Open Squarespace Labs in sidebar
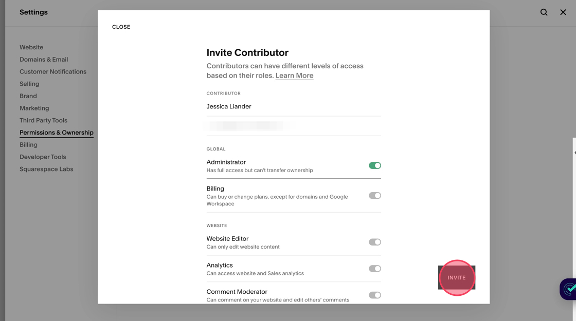Viewport: 576px width, 321px height. [46, 169]
